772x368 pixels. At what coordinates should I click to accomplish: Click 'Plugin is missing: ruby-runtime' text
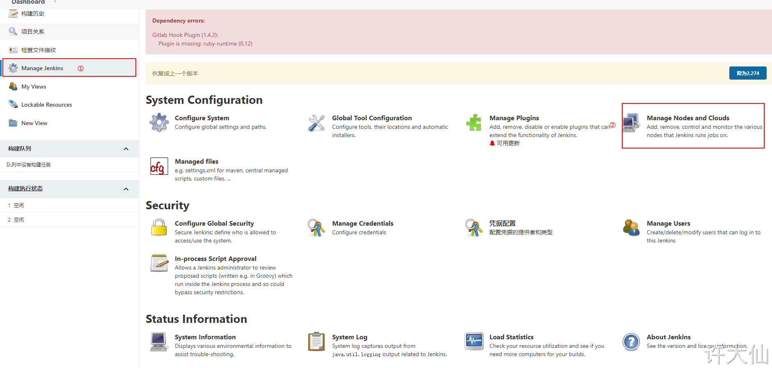205,43
